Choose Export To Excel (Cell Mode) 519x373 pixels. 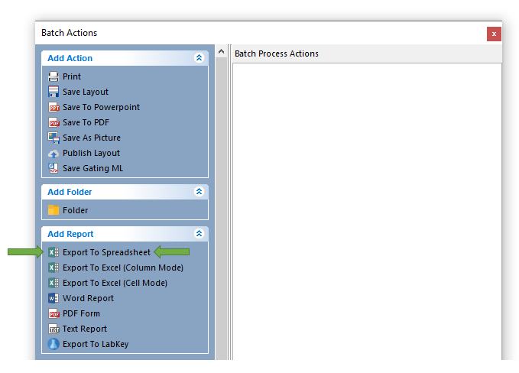click(115, 283)
